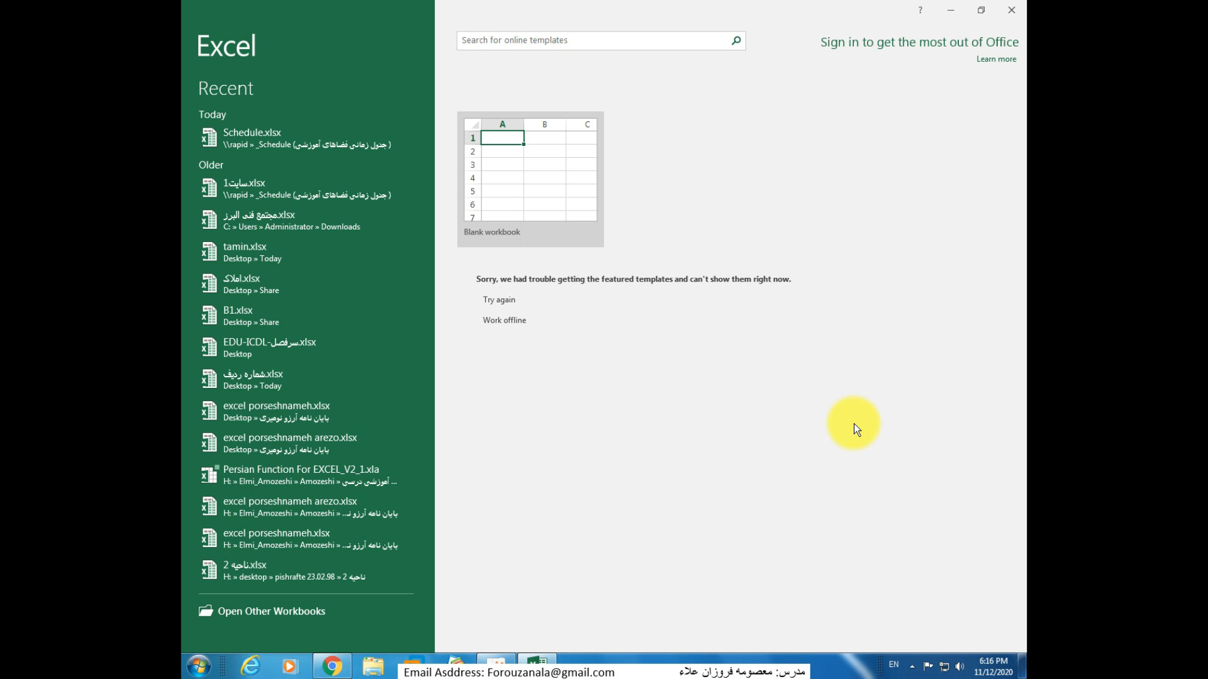Open the EN language selector
1208x679 pixels.
pyautogui.click(x=894, y=665)
